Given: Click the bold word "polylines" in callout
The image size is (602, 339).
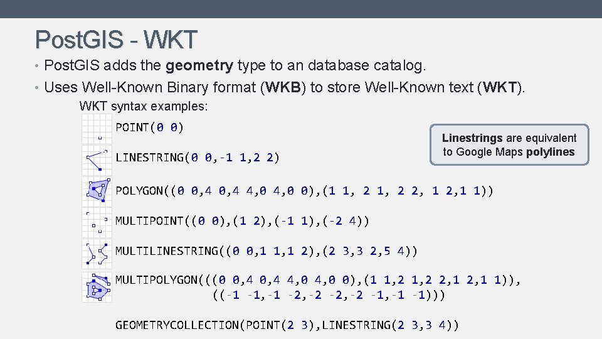Looking at the screenshot, I should coord(550,152).
